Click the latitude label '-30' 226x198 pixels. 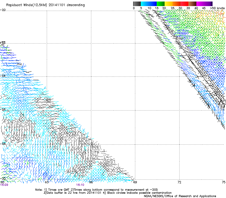[3, 179]
